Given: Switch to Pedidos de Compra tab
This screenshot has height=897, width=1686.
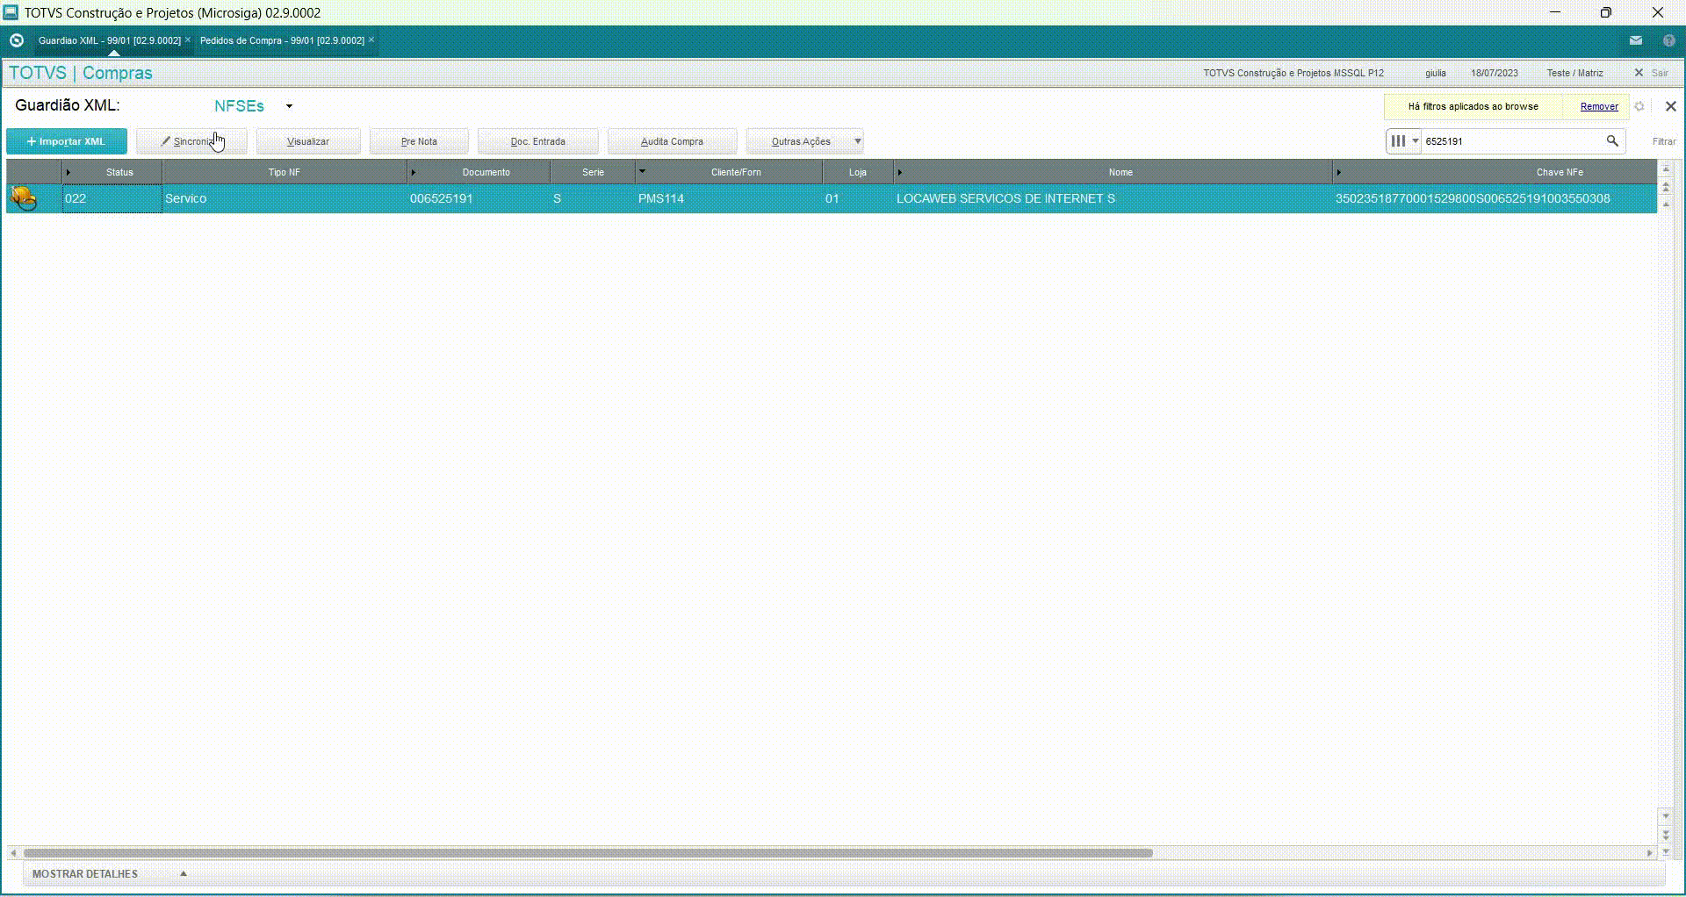Looking at the screenshot, I should (282, 40).
